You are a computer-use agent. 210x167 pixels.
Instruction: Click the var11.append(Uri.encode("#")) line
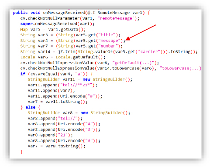pyautogui.click(x=65, y=96)
